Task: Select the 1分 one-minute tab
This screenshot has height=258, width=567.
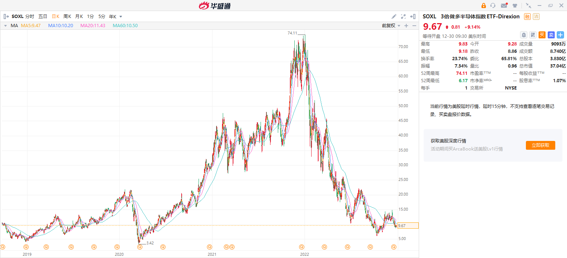Action: click(90, 17)
